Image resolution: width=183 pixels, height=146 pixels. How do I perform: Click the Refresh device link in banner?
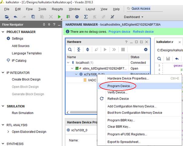pyautogui.click(x=143, y=32)
